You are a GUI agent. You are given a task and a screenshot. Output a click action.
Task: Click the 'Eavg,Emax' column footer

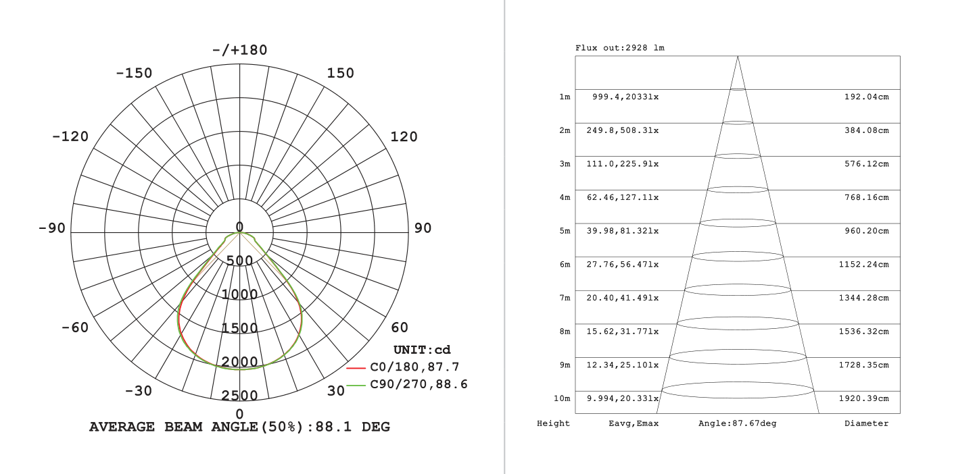[x=634, y=423]
